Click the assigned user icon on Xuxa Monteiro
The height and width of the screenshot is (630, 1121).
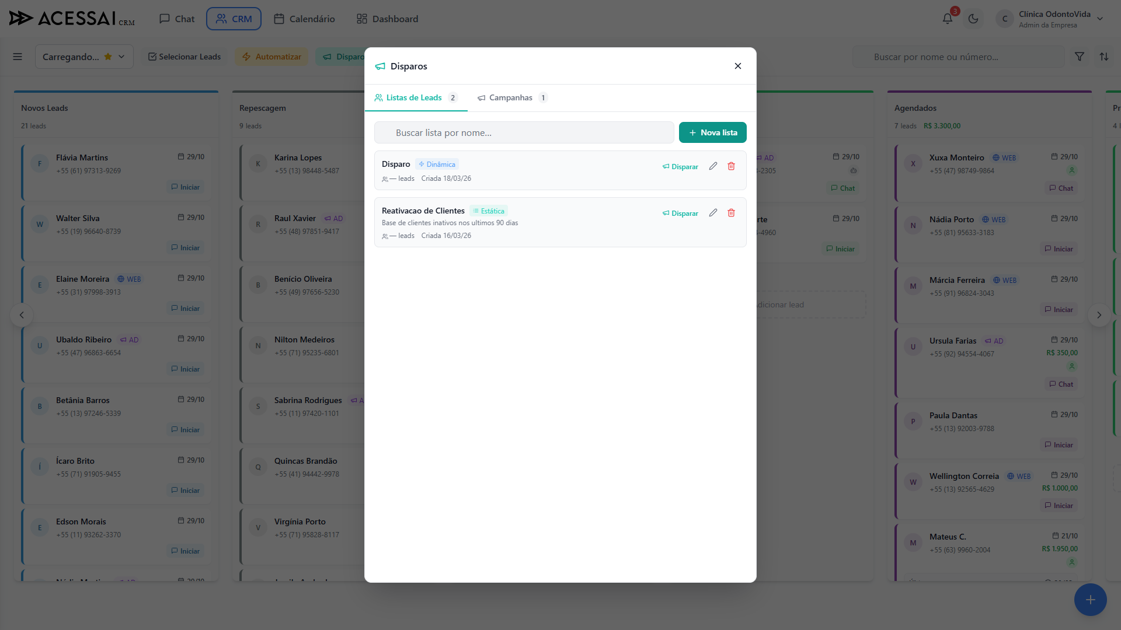click(x=1071, y=171)
